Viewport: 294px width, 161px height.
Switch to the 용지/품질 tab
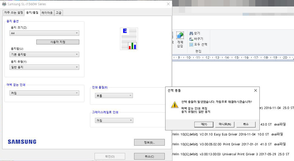[32, 12]
